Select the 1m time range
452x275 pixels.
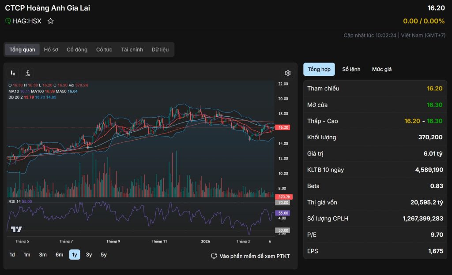point(27,255)
